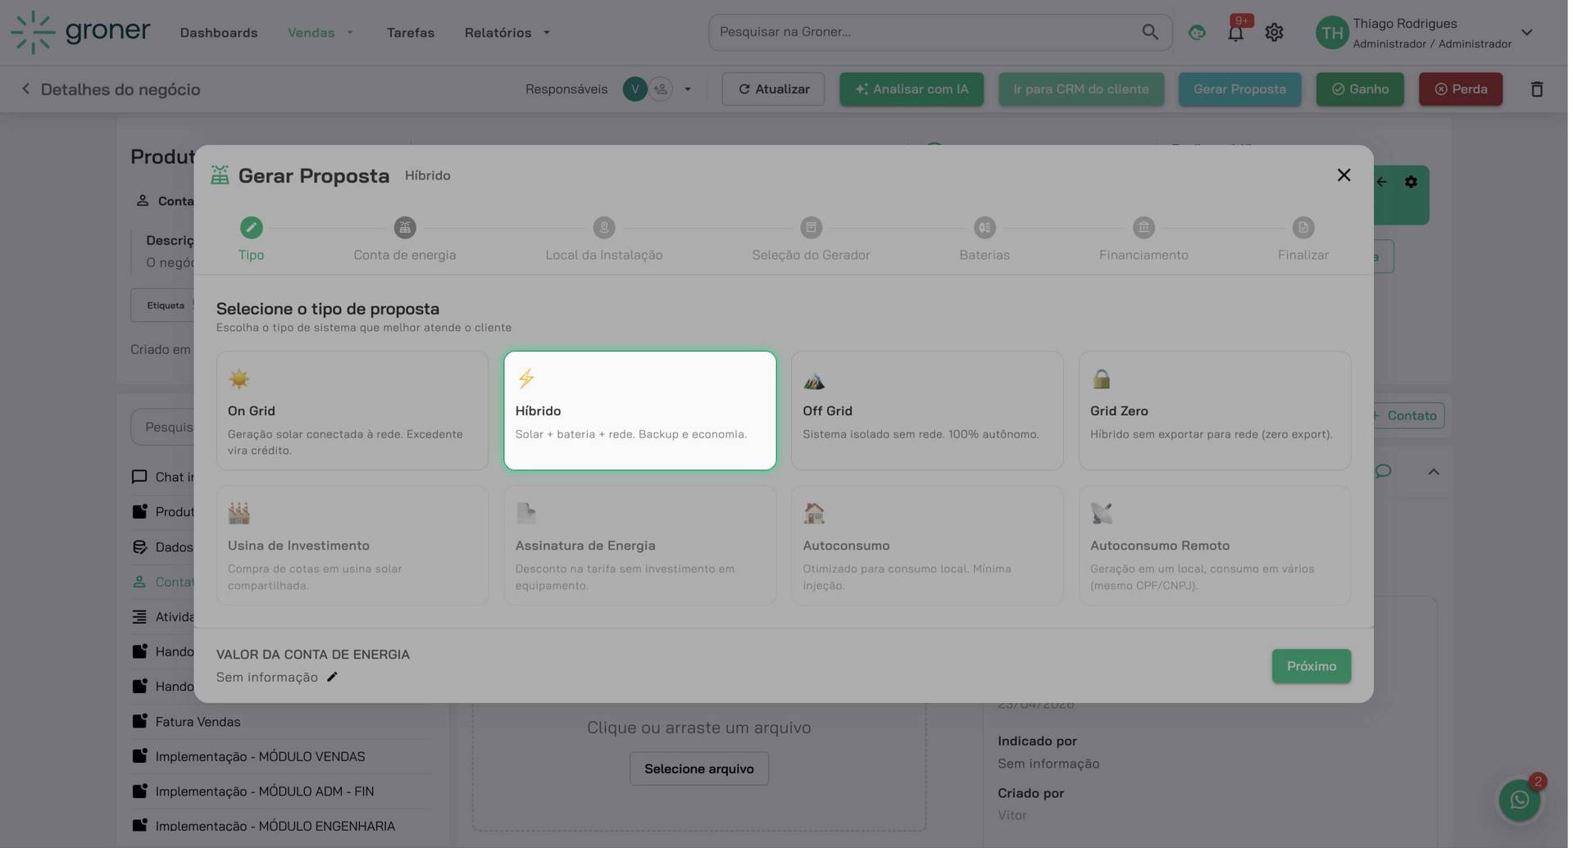
Task: Expand the user profile menu chevron
Action: pyautogui.click(x=1526, y=33)
